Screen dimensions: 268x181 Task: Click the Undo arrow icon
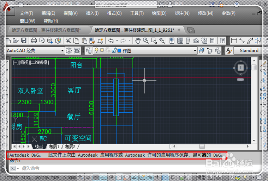click(x=111, y=40)
